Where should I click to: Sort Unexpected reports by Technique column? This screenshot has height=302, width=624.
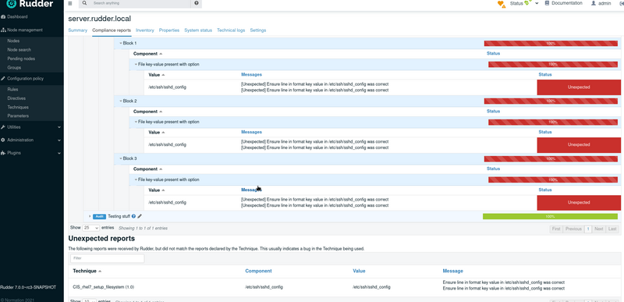tap(84, 271)
